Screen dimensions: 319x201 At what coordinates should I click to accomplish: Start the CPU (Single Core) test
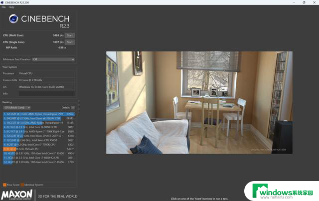click(70, 42)
